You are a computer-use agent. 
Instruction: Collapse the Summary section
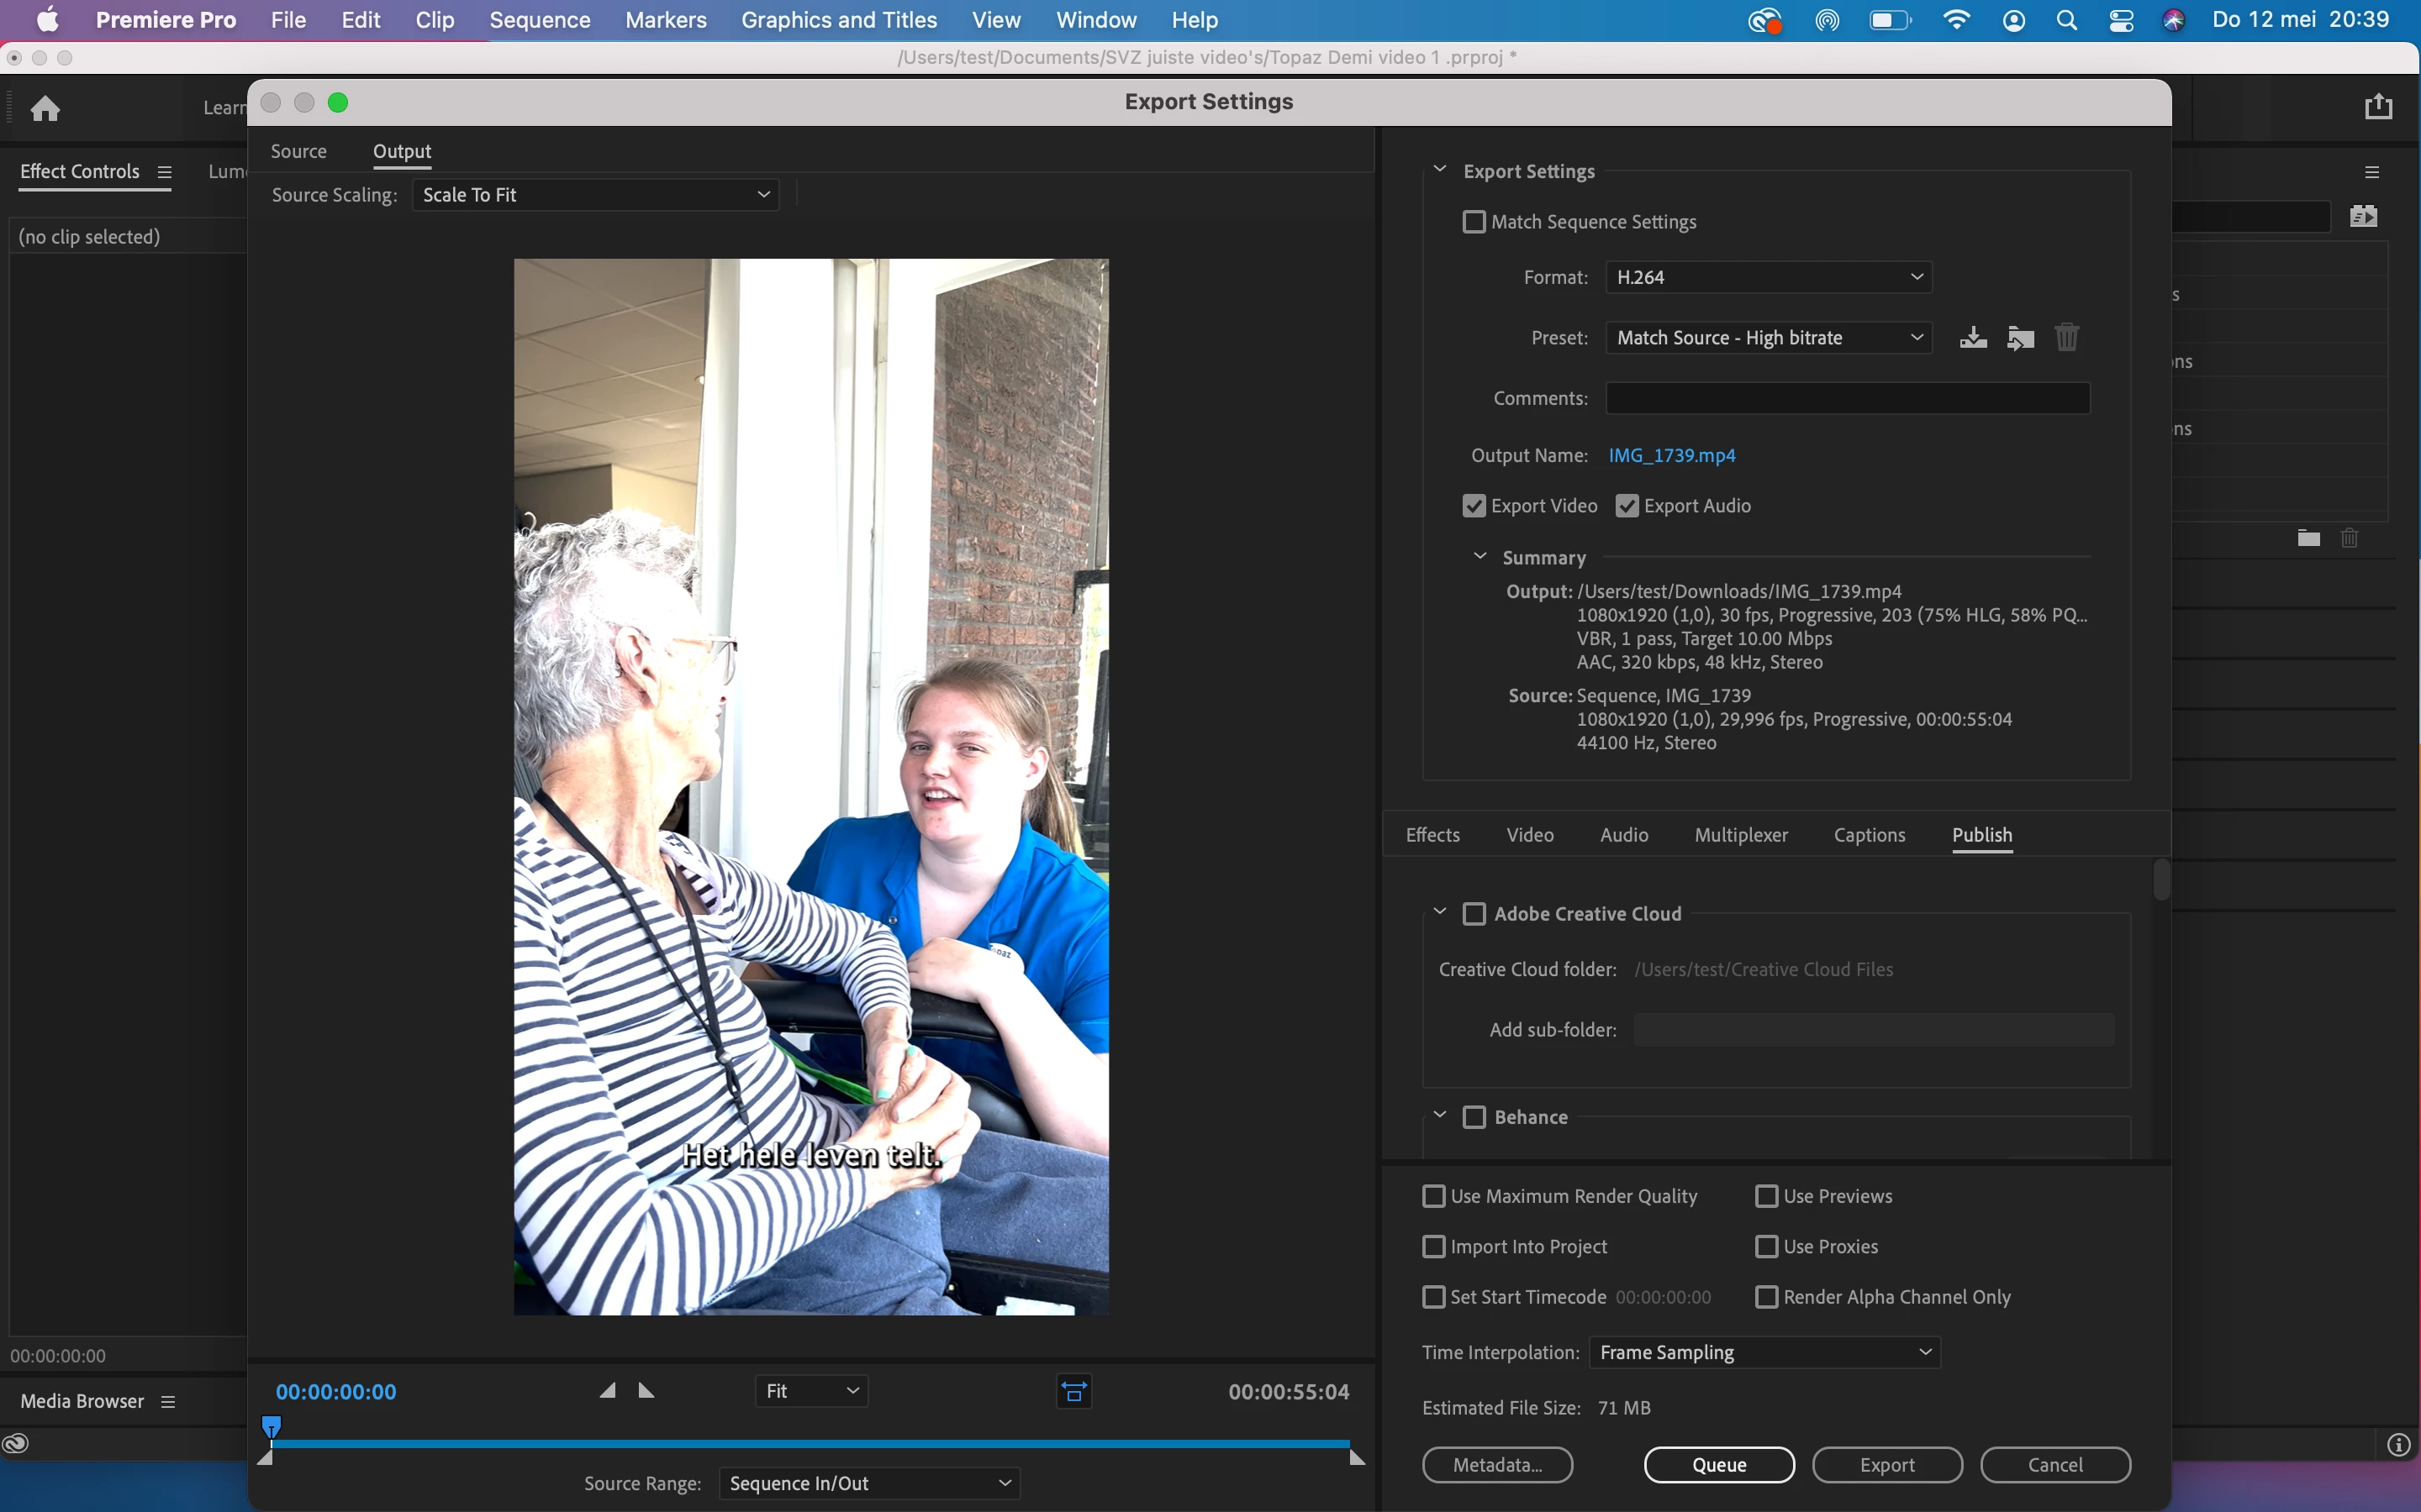(x=1479, y=557)
